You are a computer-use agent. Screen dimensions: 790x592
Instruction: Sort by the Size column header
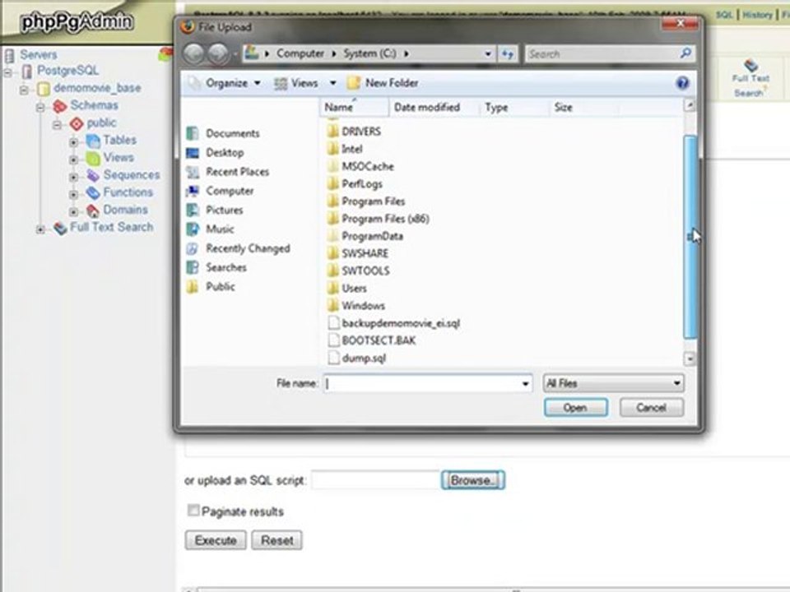(583, 107)
